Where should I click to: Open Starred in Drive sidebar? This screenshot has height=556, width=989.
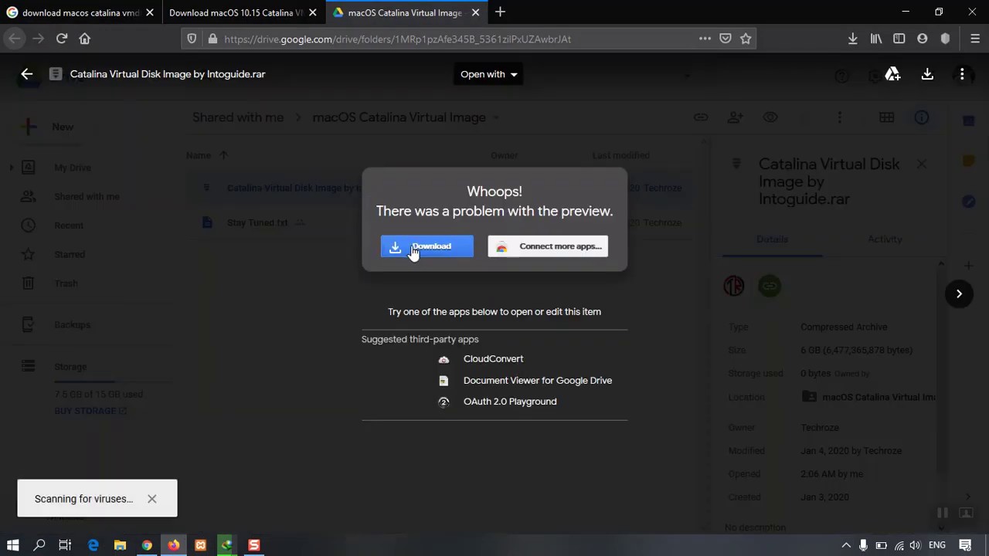pyautogui.click(x=70, y=255)
